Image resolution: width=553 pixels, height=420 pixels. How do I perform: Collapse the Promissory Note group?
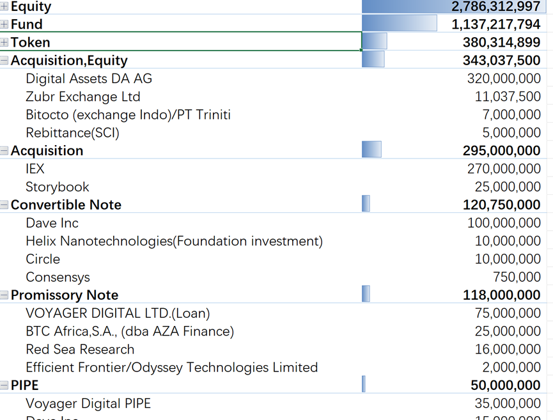(x=5, y=295)
